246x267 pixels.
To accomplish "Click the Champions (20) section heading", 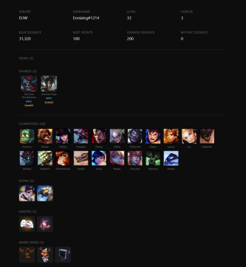I will [32, 124].
